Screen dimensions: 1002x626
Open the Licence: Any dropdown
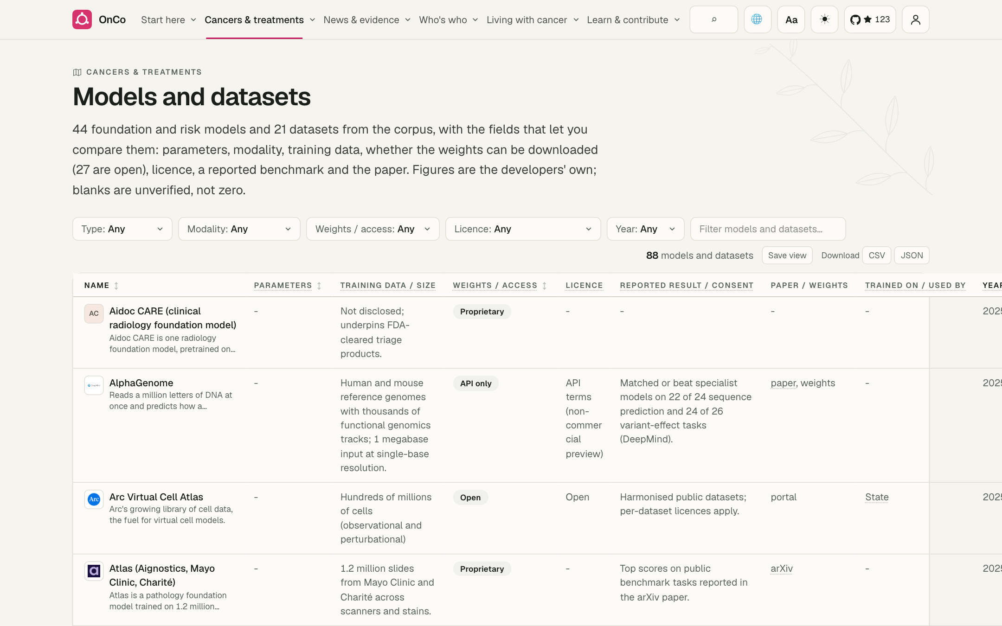523,229
